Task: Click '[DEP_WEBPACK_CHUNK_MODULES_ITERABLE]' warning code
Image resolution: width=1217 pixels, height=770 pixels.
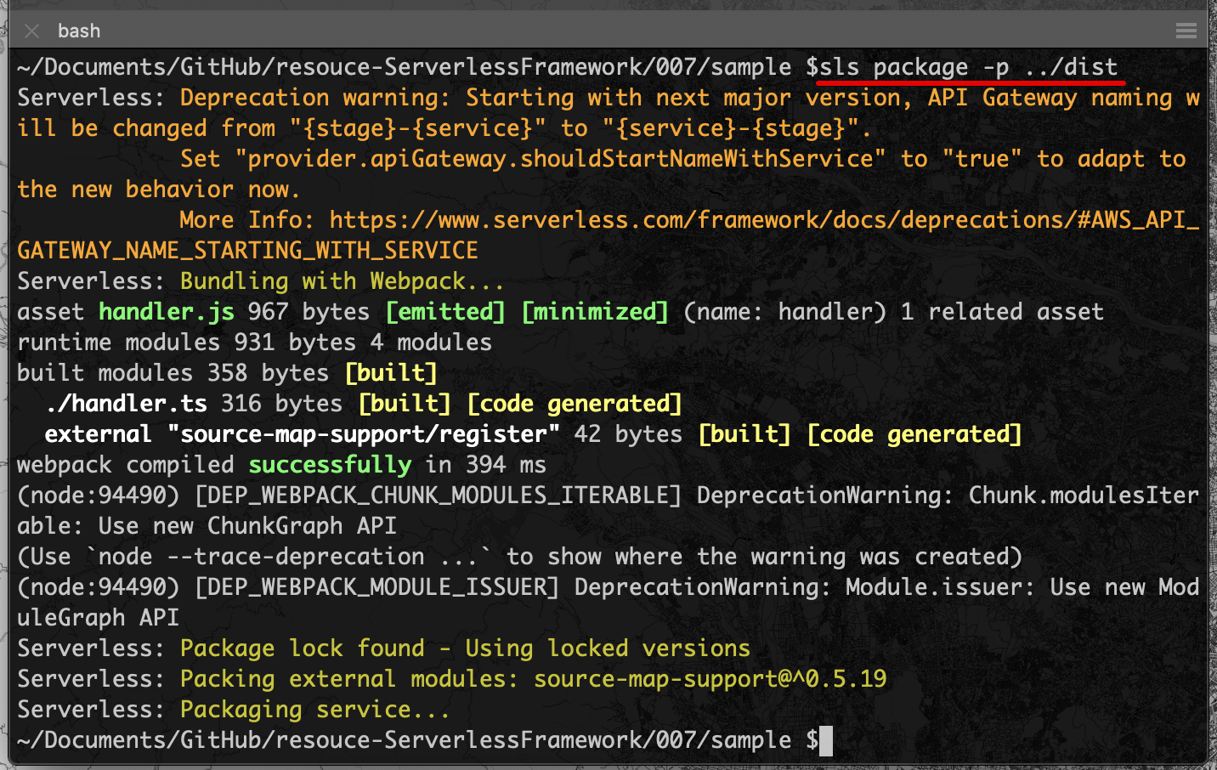Action: [x=438, y=495]
